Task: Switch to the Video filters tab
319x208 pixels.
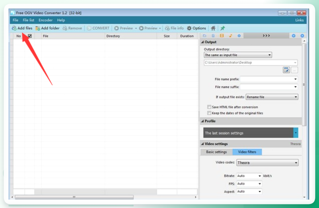Action: 247,152
